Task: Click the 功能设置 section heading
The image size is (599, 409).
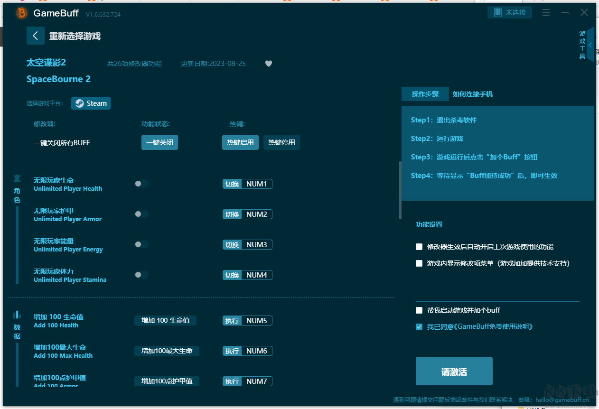Action: click(429, 224)
